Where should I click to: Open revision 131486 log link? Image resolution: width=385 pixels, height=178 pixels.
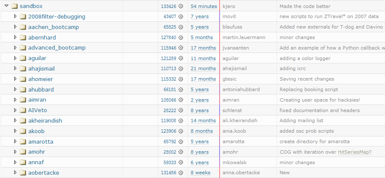tap(169, 173)
